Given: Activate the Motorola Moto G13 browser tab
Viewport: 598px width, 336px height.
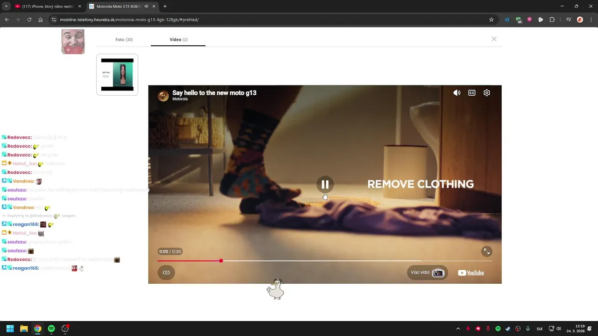Looking at the screenshot, I should [119, 7].
